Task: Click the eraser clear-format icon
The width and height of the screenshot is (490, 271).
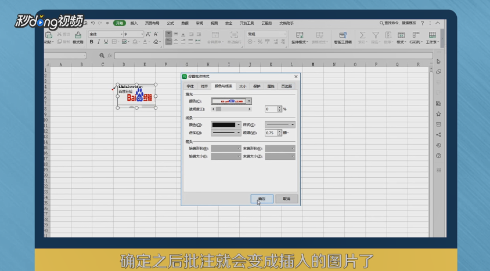Action: (x=156, y=42)
